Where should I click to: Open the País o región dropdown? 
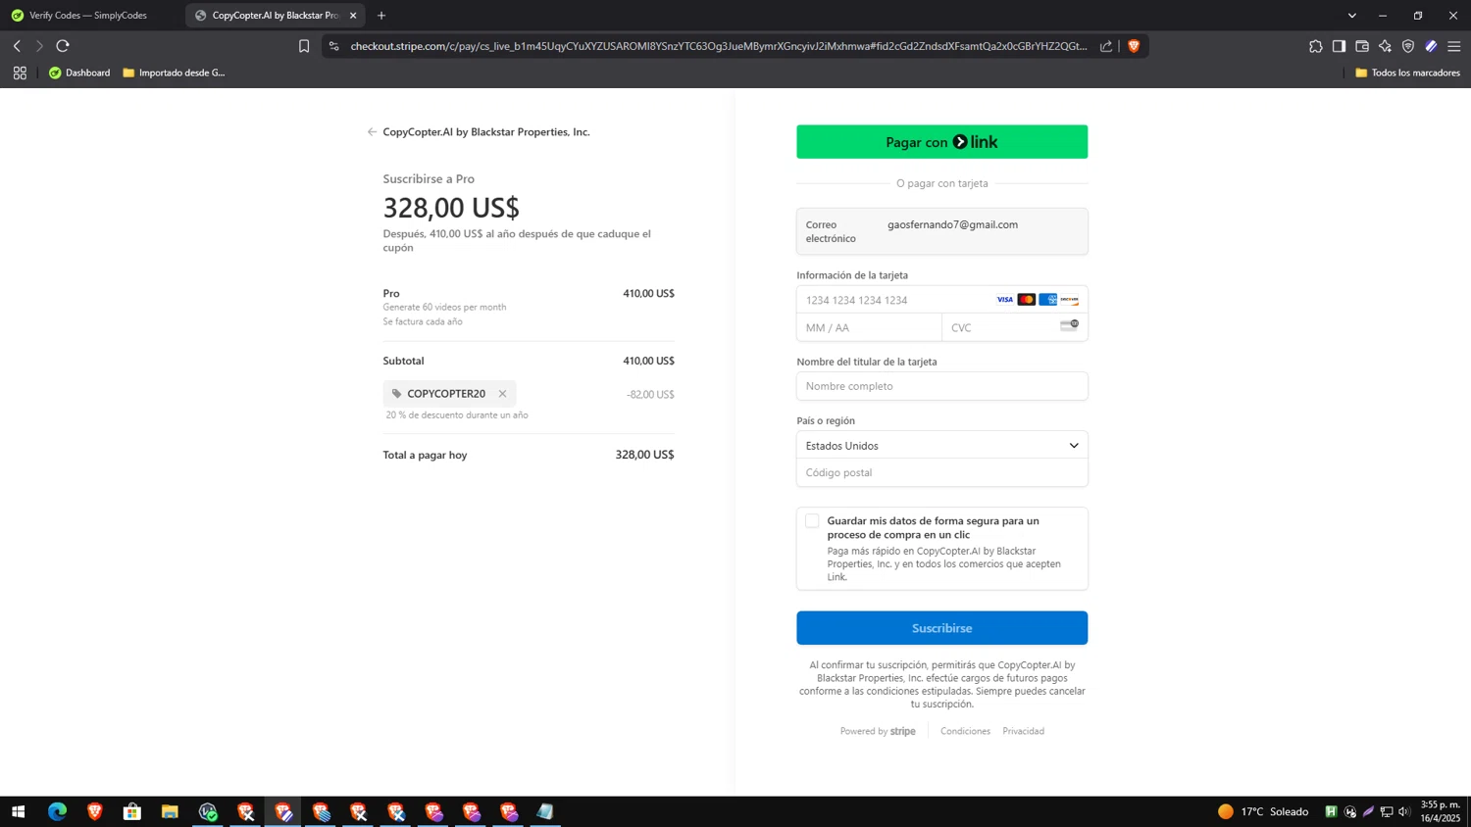941,446
